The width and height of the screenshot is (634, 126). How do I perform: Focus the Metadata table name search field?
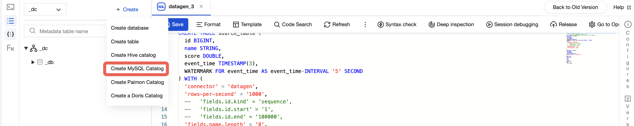(66, 31)
